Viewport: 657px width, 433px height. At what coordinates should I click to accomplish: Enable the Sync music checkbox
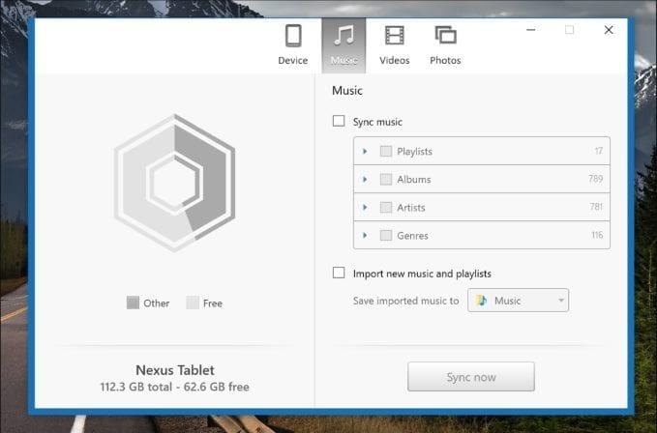coord(339,122)
